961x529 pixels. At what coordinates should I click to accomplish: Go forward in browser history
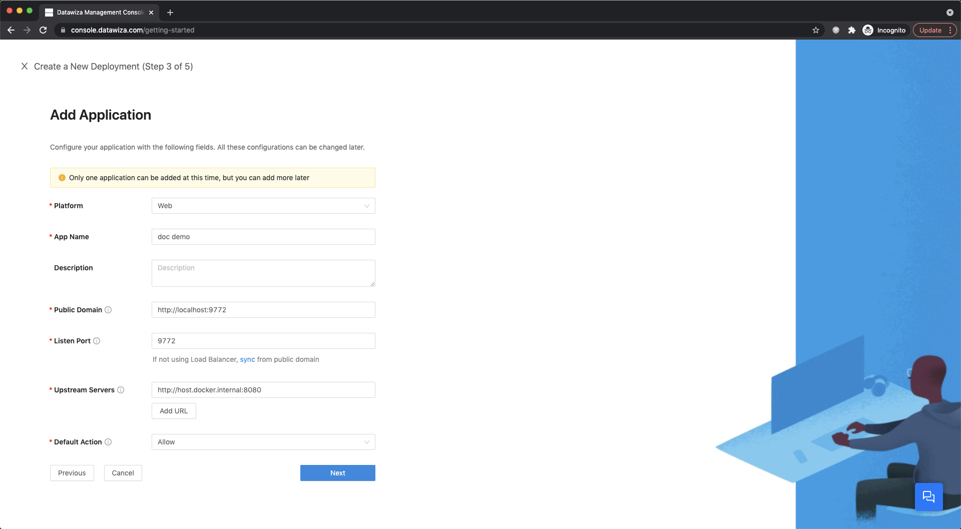tap(27, 30)
